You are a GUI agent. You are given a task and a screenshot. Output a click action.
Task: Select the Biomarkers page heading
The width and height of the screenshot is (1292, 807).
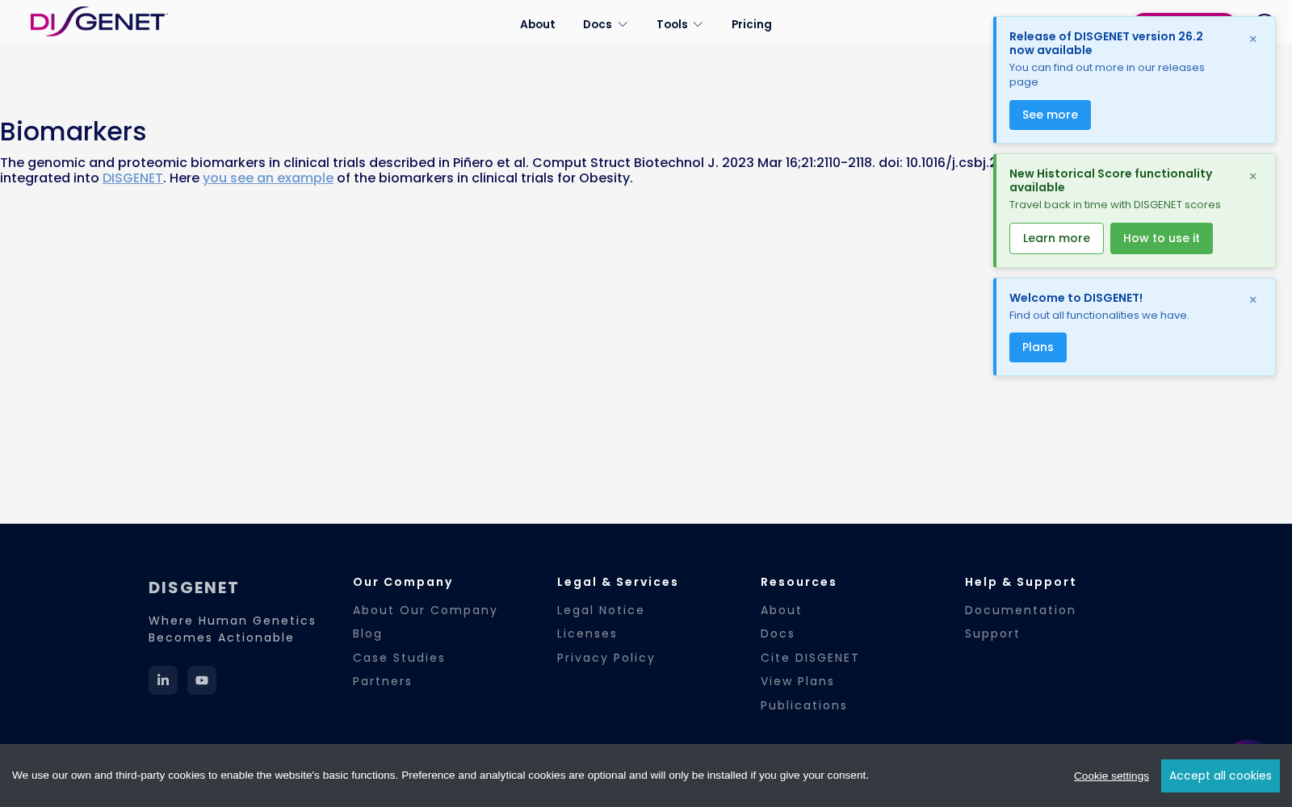point(73,132)
